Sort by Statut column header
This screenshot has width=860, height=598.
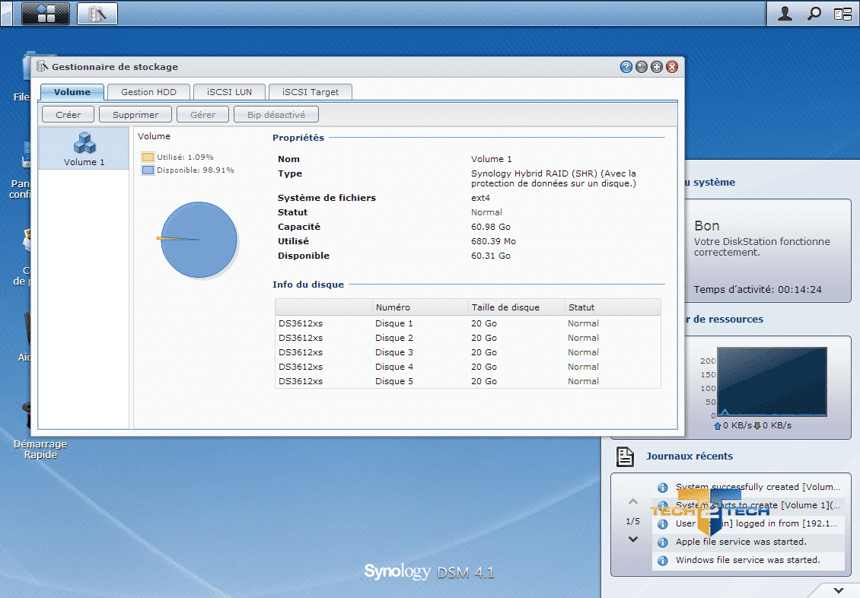[613, 307]
